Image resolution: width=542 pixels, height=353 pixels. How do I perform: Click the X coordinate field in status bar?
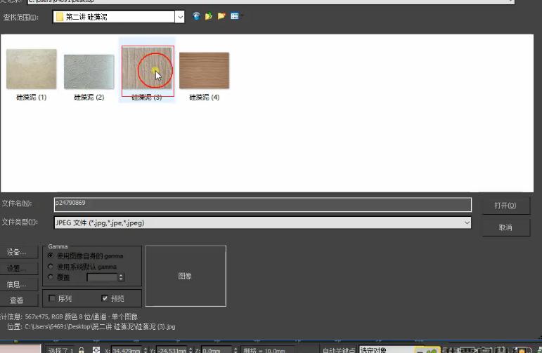126,350
